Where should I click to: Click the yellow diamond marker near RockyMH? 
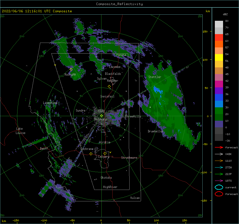[x=71, y=70]
